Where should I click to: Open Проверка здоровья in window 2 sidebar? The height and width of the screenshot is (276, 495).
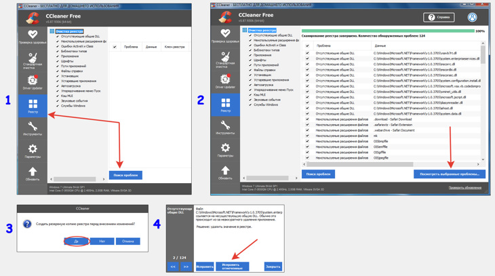pos(225,36)
